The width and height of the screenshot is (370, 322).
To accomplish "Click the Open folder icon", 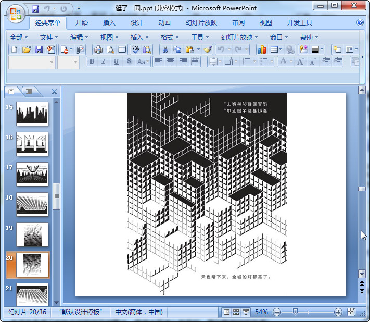I will [x=27, y=49].
